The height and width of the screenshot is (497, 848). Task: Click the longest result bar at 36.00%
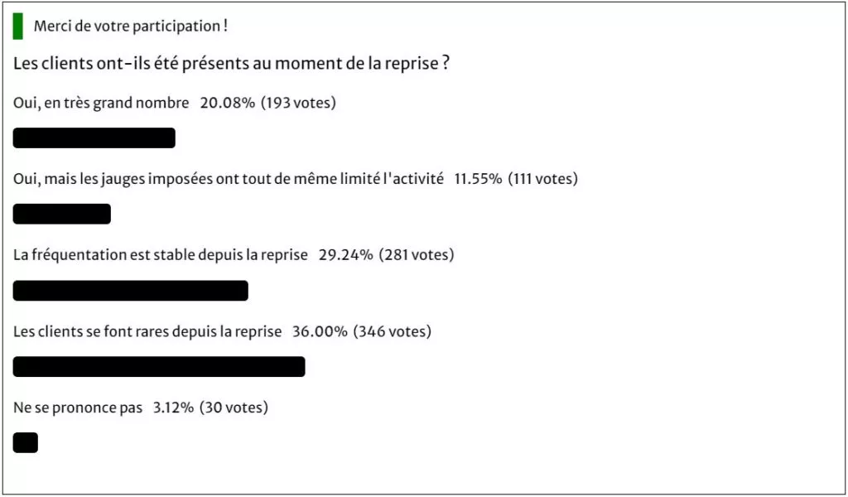point(159,367)
